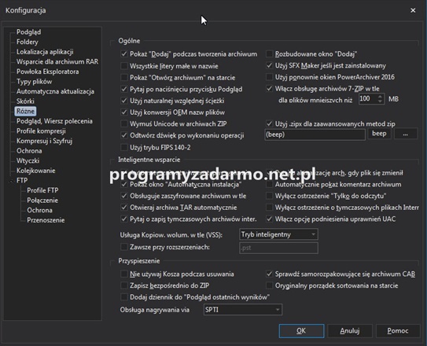Collapse the FTP tree node
Viewport: 427px width, 346px height.
coord(12,181)
